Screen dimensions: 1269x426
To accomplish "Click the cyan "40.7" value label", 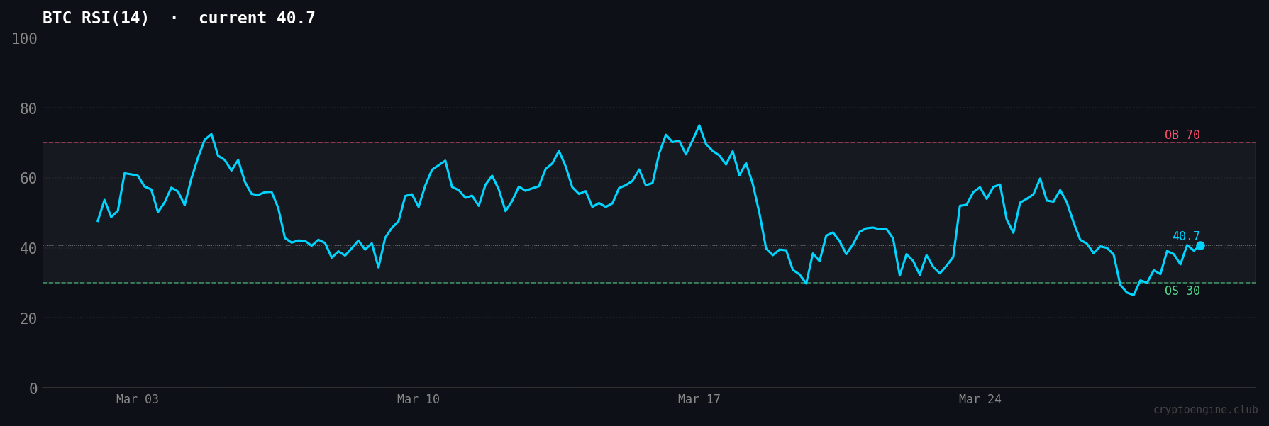I will coord(1185,236).
